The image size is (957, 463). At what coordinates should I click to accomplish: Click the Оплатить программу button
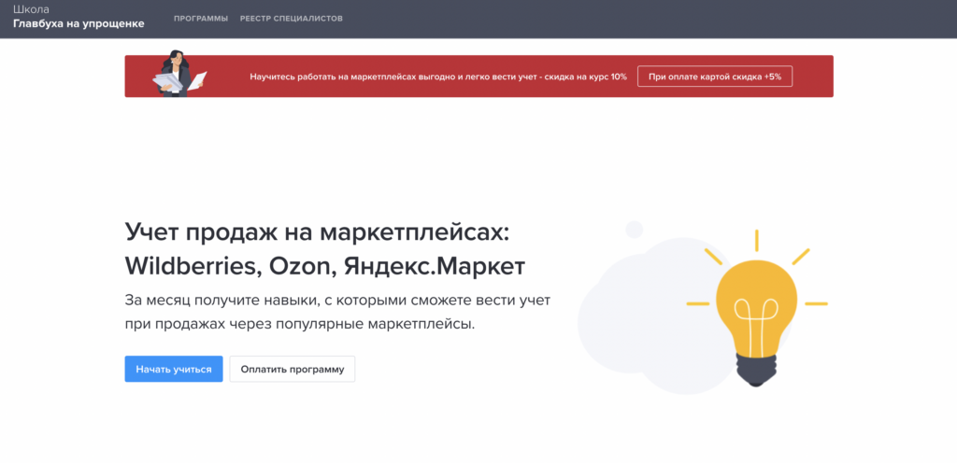pos(293,369)
